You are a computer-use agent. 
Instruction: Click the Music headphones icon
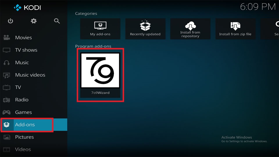pos(7,63)
